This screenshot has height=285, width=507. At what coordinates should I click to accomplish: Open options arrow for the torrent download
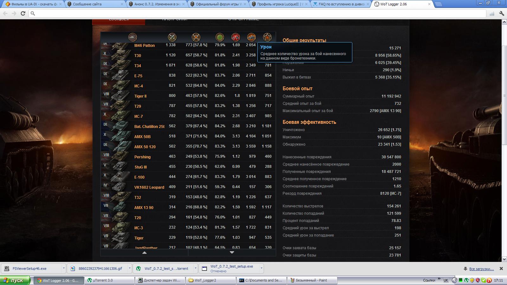196,268
